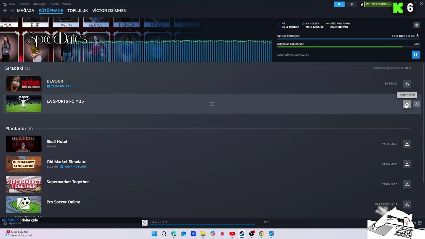Open DEVOUR Yama Notları link

click(x=59, y=86)
